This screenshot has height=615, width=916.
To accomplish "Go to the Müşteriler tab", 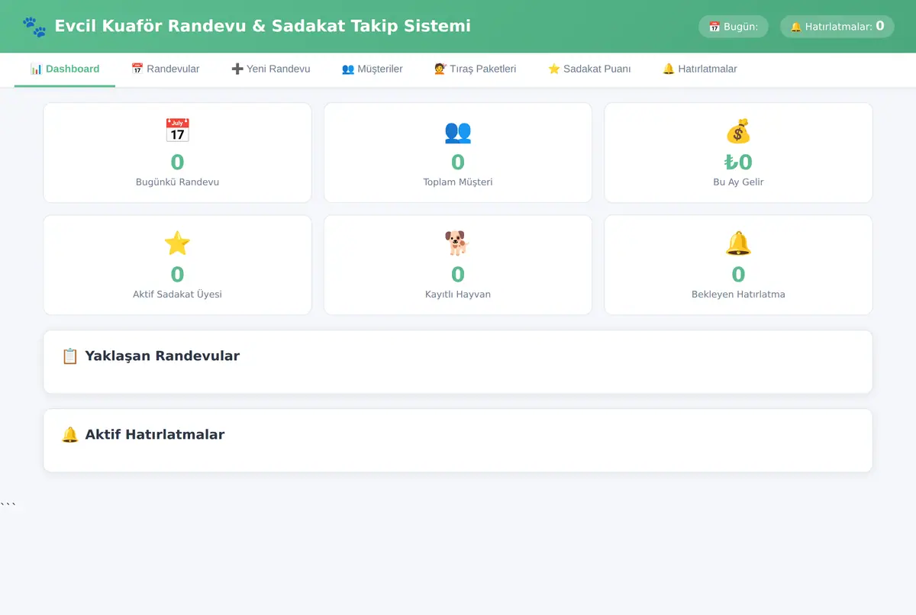I will click(x=373, y=69).
